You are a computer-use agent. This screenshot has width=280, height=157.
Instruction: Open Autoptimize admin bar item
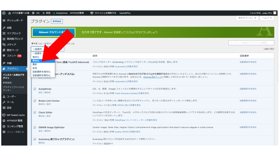point(60,13)
